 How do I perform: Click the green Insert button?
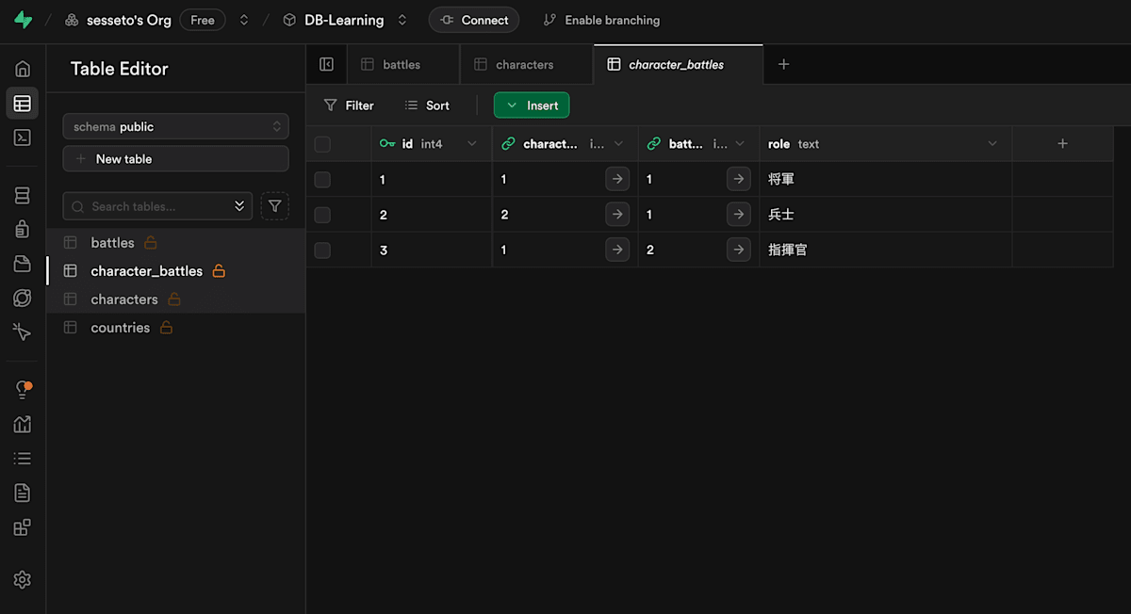tap(532, 105)
